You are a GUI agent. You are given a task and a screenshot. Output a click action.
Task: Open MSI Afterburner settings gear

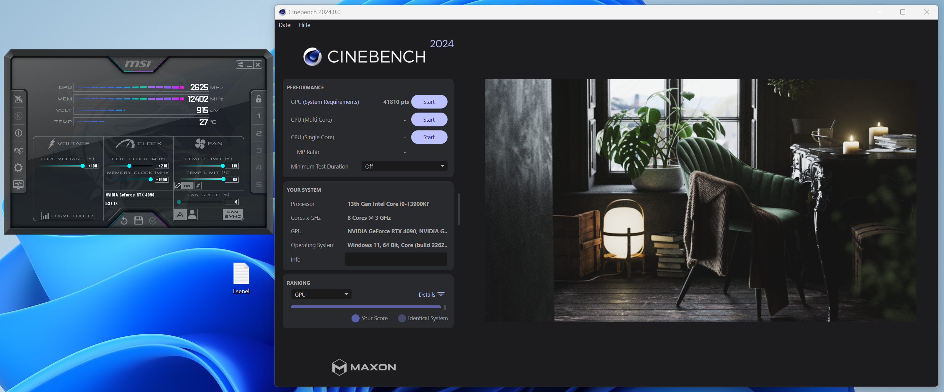pos(18,168)
